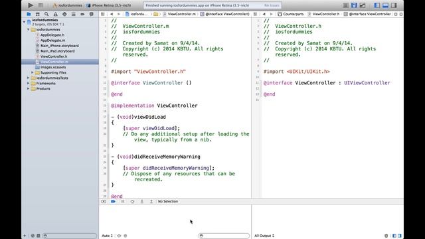Screen dimensions: 425x239
Task: Focus the navigator filter field
Action: (x=70, y=236)
